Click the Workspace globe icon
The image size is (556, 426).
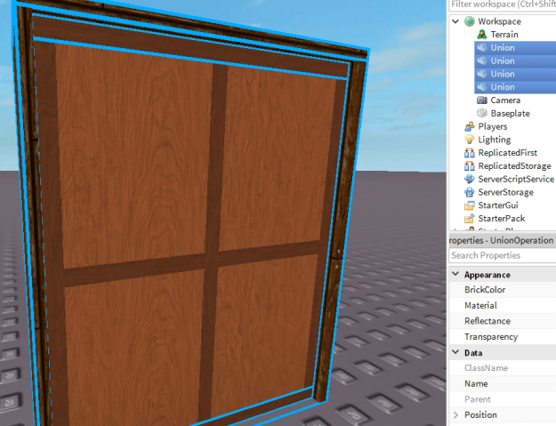point(470,21)
